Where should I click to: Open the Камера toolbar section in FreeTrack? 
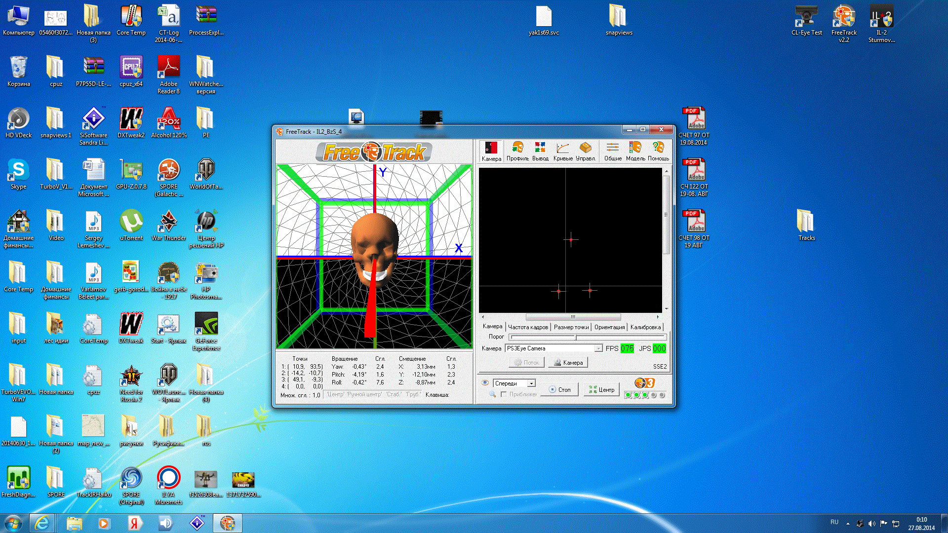tap(491, 151)
